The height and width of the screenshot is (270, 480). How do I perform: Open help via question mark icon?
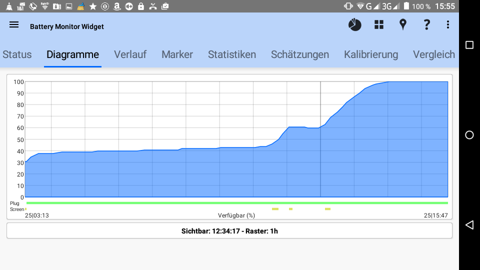pos(426,24)
